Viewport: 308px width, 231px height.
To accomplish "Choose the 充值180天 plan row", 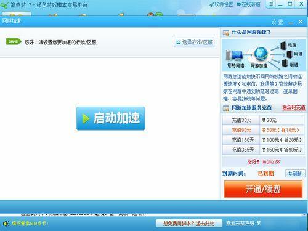I will pyautogui.click(x=263, y=140).
